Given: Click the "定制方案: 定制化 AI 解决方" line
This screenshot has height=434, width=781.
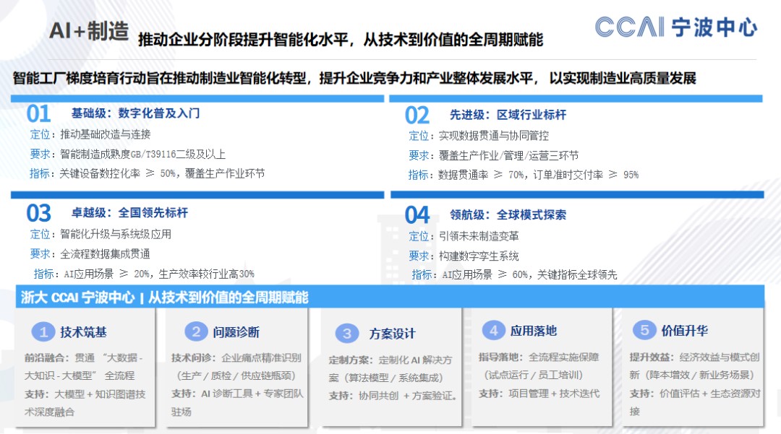Looking at the screenshot, I should point(390,360).
